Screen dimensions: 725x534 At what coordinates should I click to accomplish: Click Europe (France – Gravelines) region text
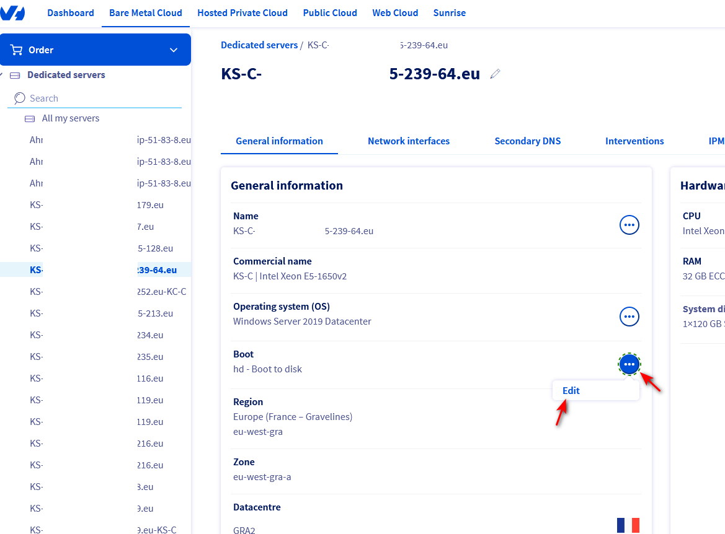[x=293, y=417]
